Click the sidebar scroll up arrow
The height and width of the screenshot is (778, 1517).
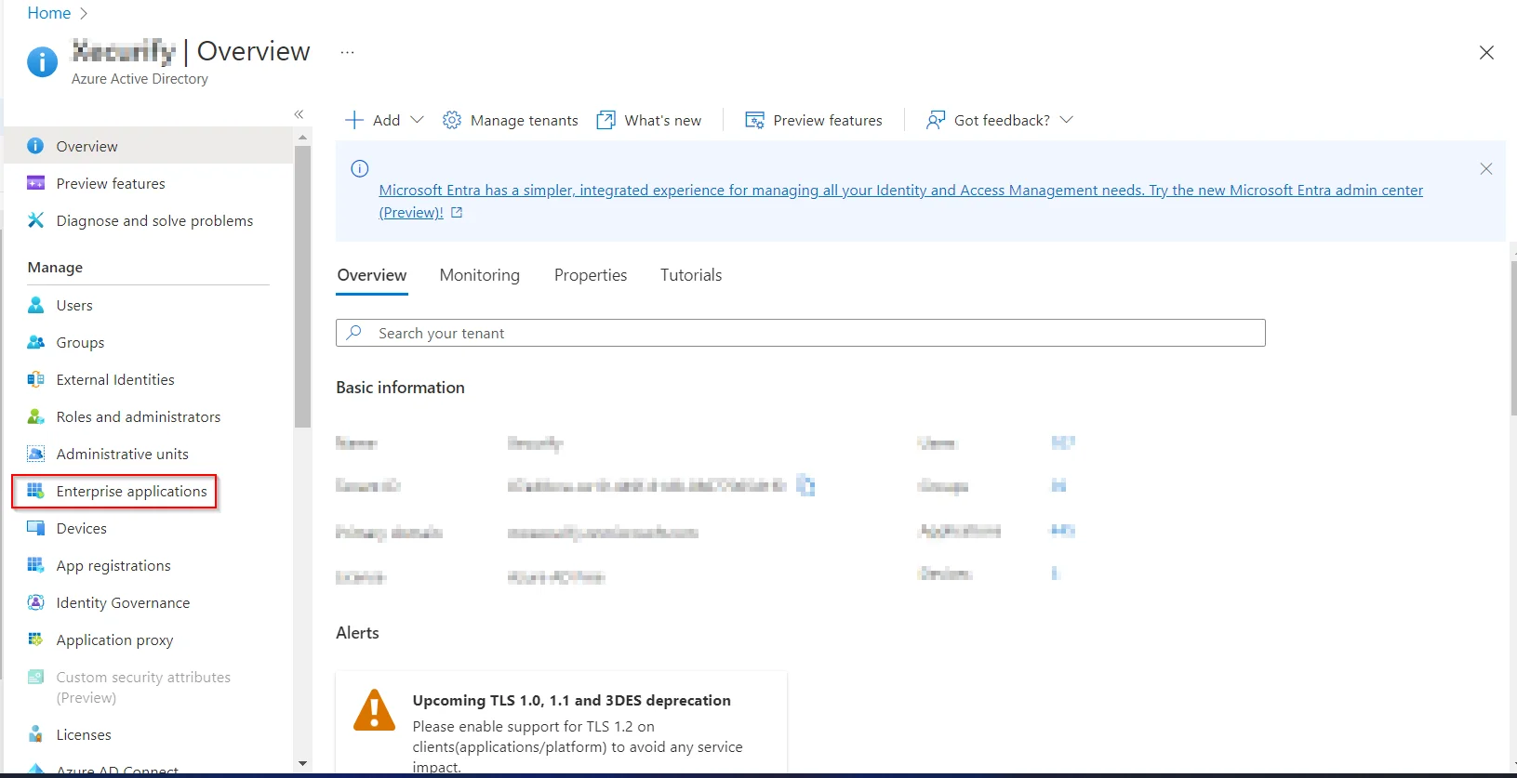click(302, 137)
